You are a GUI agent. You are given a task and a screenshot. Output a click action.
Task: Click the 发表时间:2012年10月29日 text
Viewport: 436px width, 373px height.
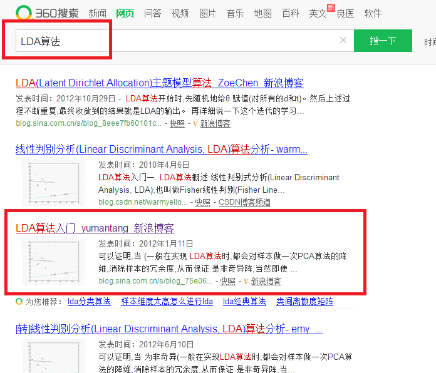point(66,98)
